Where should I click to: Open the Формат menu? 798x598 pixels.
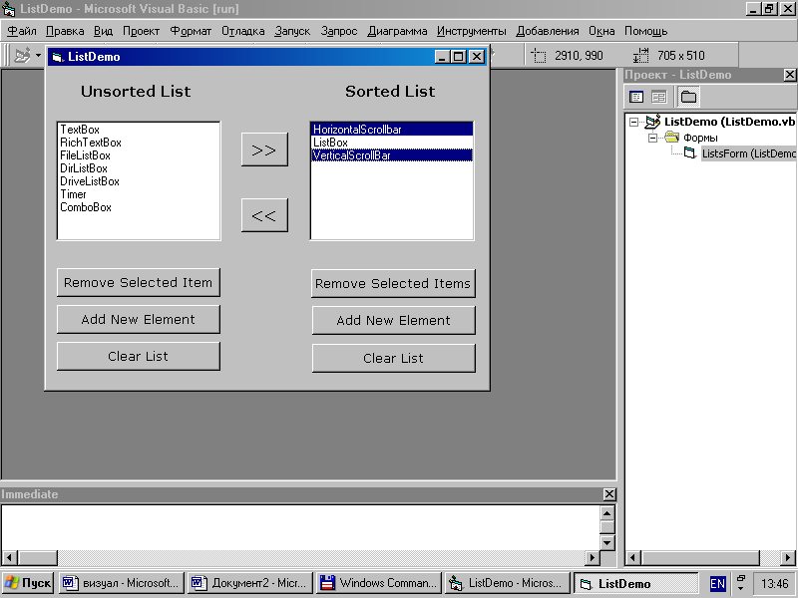point(191,31)
